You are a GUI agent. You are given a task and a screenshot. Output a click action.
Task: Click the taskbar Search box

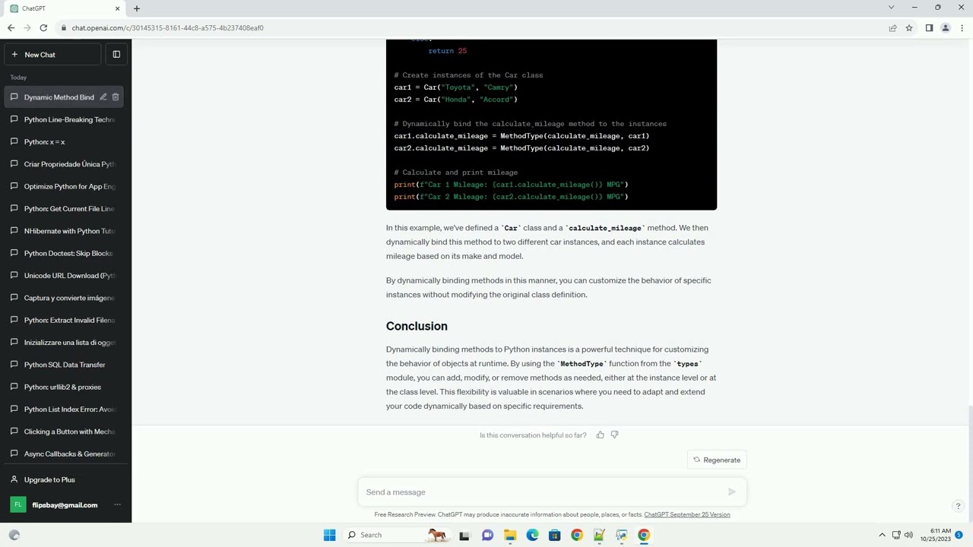point(396,535)
